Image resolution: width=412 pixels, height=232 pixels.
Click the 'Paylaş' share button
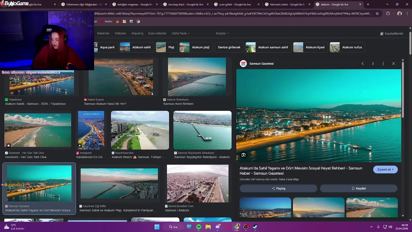point(278,188)
